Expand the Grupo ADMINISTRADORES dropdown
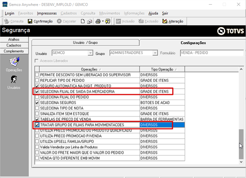Image resolution: width=246 pixels, height=178 pixels. click(155, 53)
